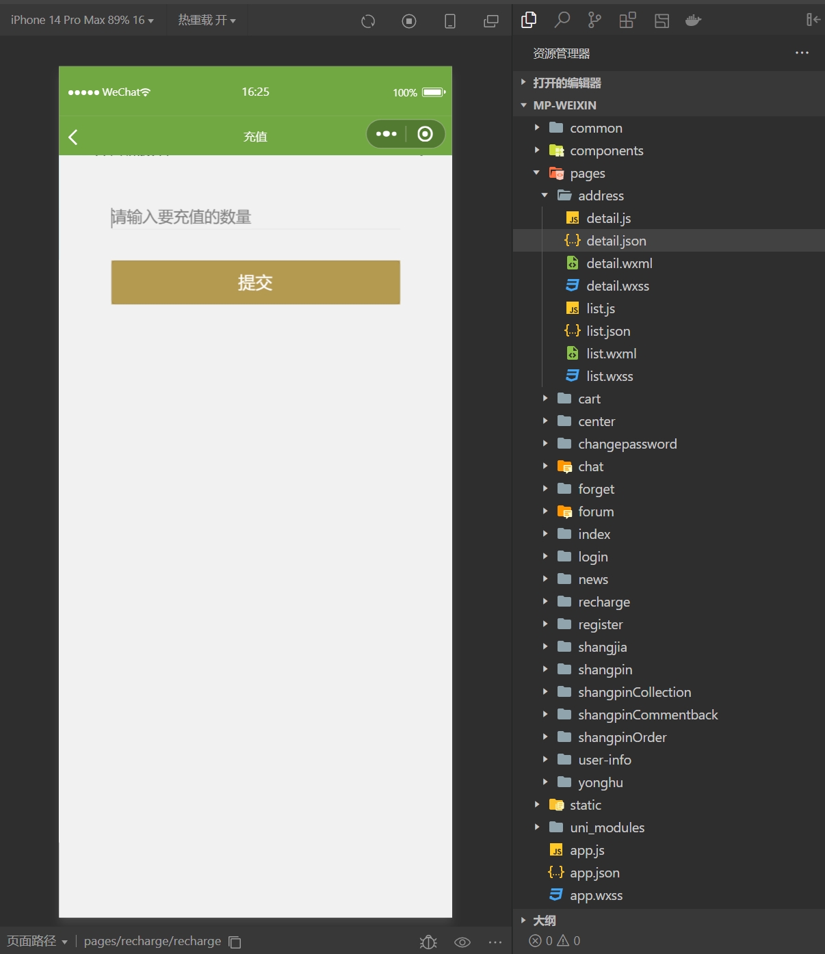Expand the common folder
Image resolution: width=825 pixels, height=954 pixels.
(x=668, y=128)
